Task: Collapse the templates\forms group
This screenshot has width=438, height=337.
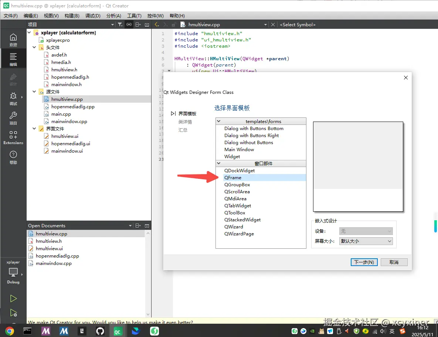Action: click(x=219, y=122)
